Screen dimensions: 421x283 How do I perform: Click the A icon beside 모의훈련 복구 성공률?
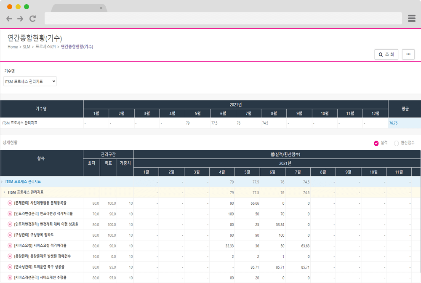10,267
